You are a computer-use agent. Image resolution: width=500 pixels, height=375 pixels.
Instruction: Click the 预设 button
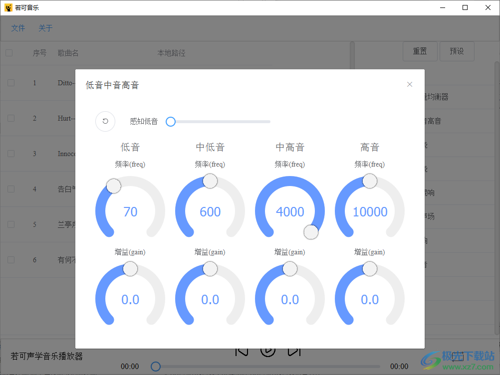tap(457, 51)
